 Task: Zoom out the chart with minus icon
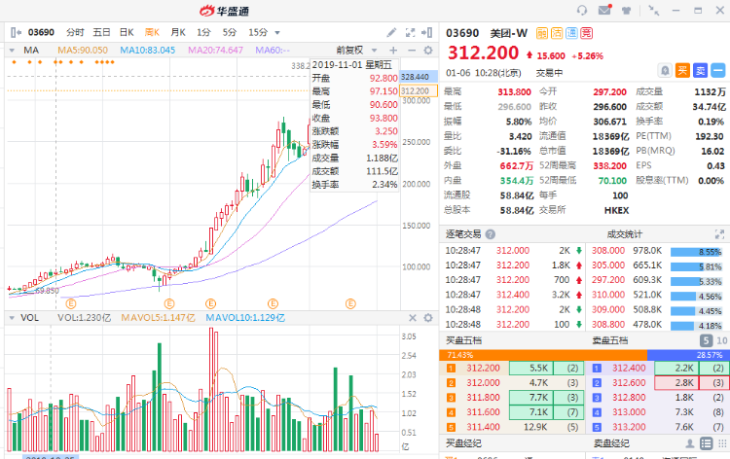coord(412,51)
